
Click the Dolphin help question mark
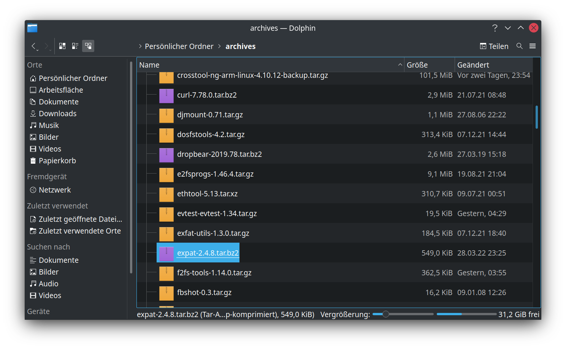click(x=495, y=28)
